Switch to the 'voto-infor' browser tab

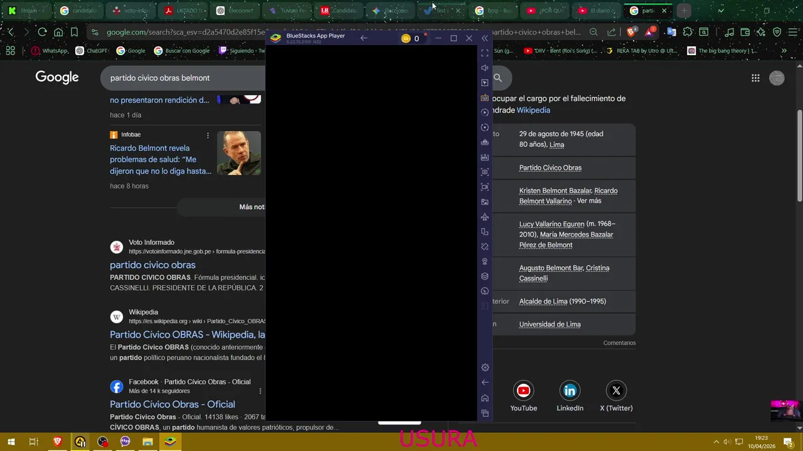coord(130,11)
